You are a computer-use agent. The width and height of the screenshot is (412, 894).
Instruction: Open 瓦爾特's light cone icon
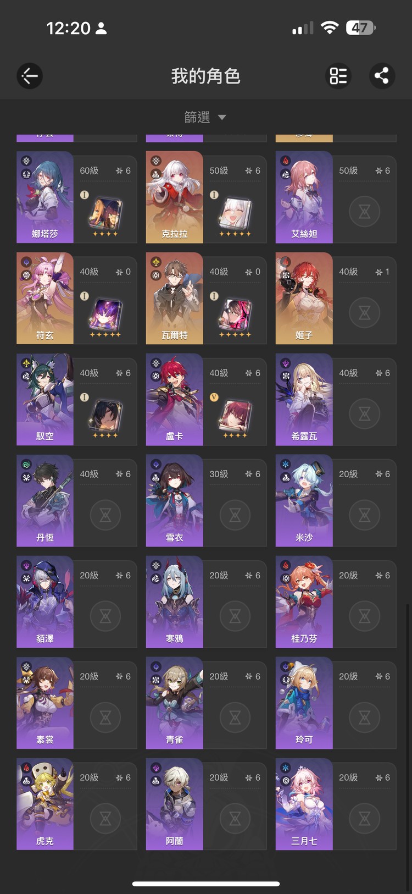(235, 313)
